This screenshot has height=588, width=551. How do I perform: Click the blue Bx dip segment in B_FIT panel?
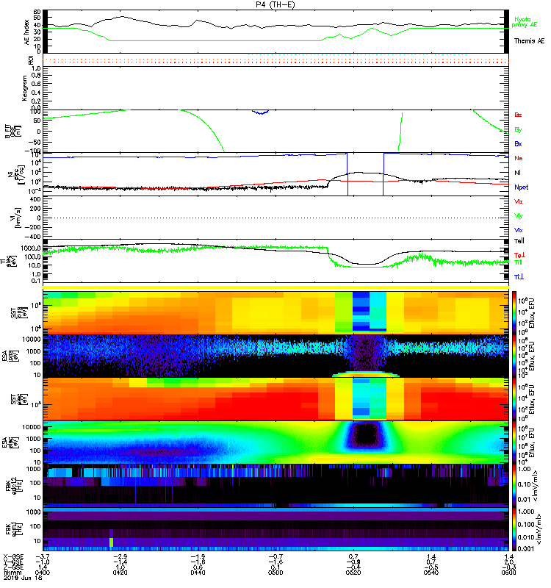(261, 112)
